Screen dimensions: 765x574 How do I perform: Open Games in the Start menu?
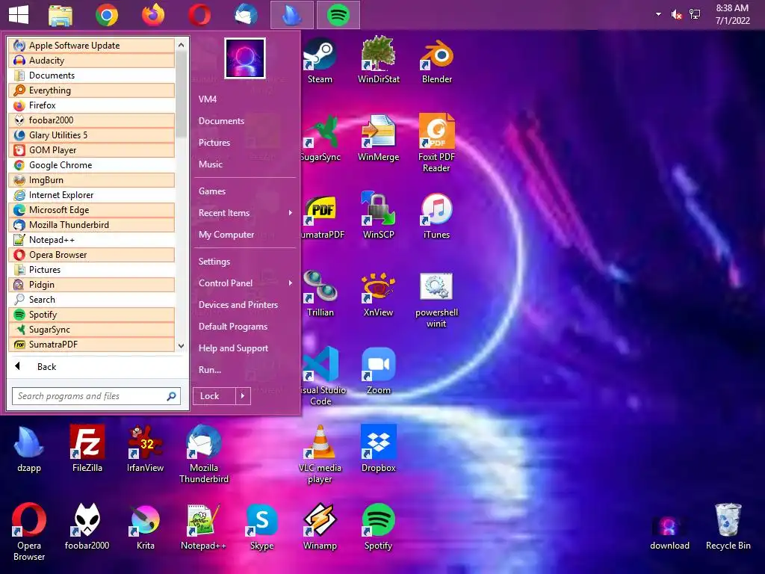[x=211, y=191]
